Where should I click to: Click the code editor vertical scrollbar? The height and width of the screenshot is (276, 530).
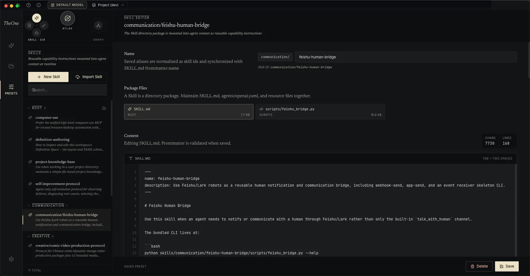(x=516, y=210)
